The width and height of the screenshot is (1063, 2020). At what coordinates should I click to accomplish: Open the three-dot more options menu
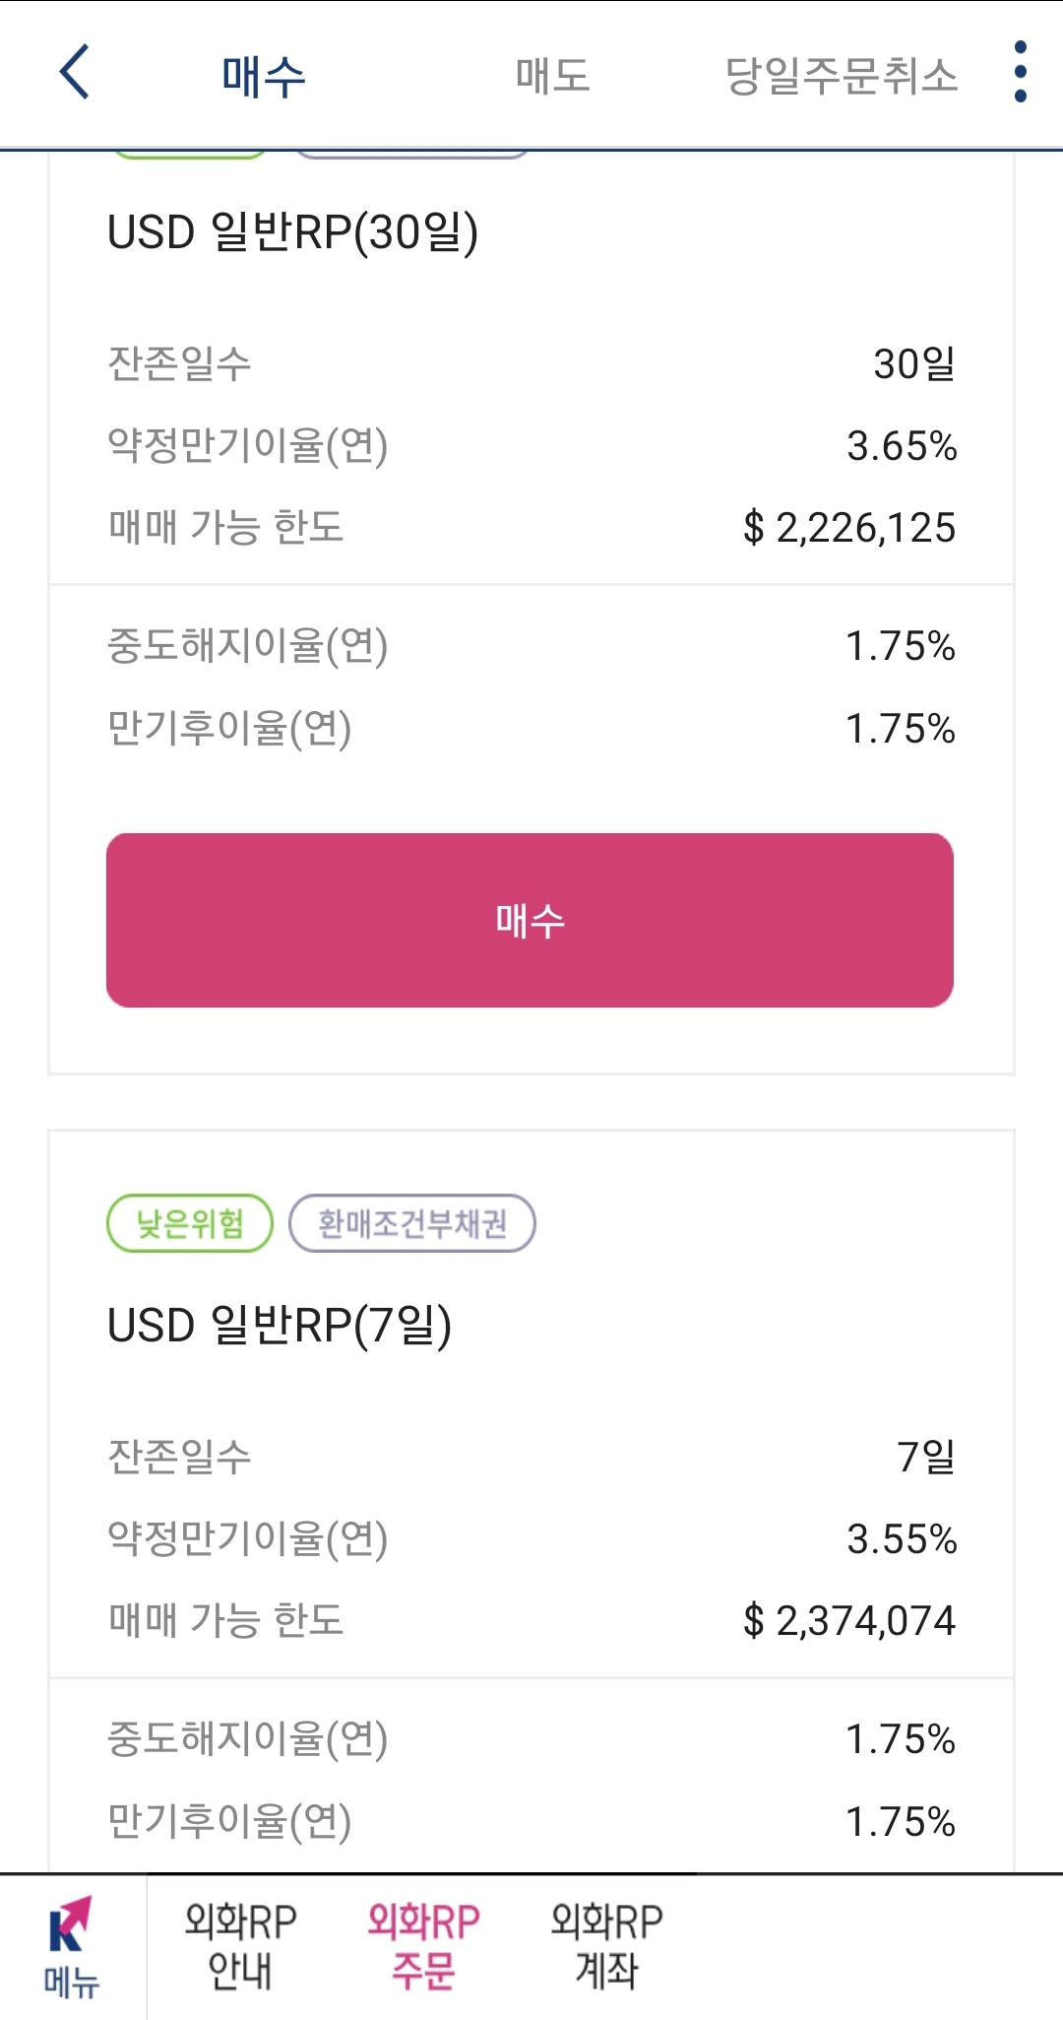click(x=1020, y=72)
